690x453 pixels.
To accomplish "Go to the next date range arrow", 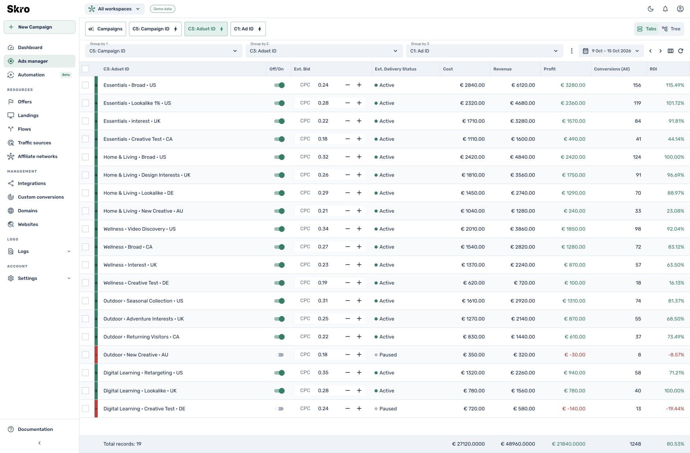I will click(x=660, y=51).
